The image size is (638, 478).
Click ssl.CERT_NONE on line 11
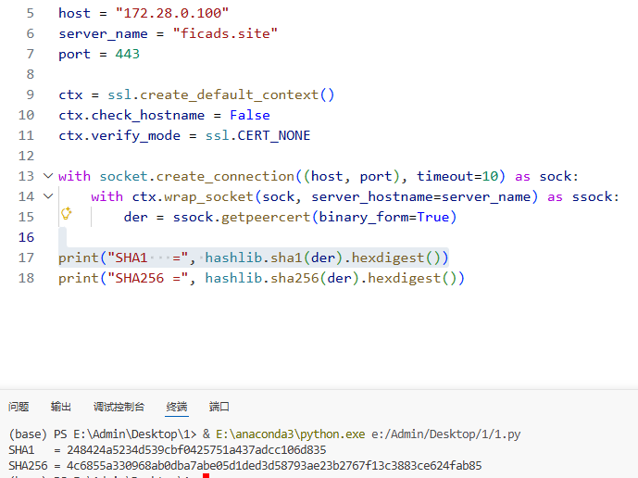coord(257,135)
